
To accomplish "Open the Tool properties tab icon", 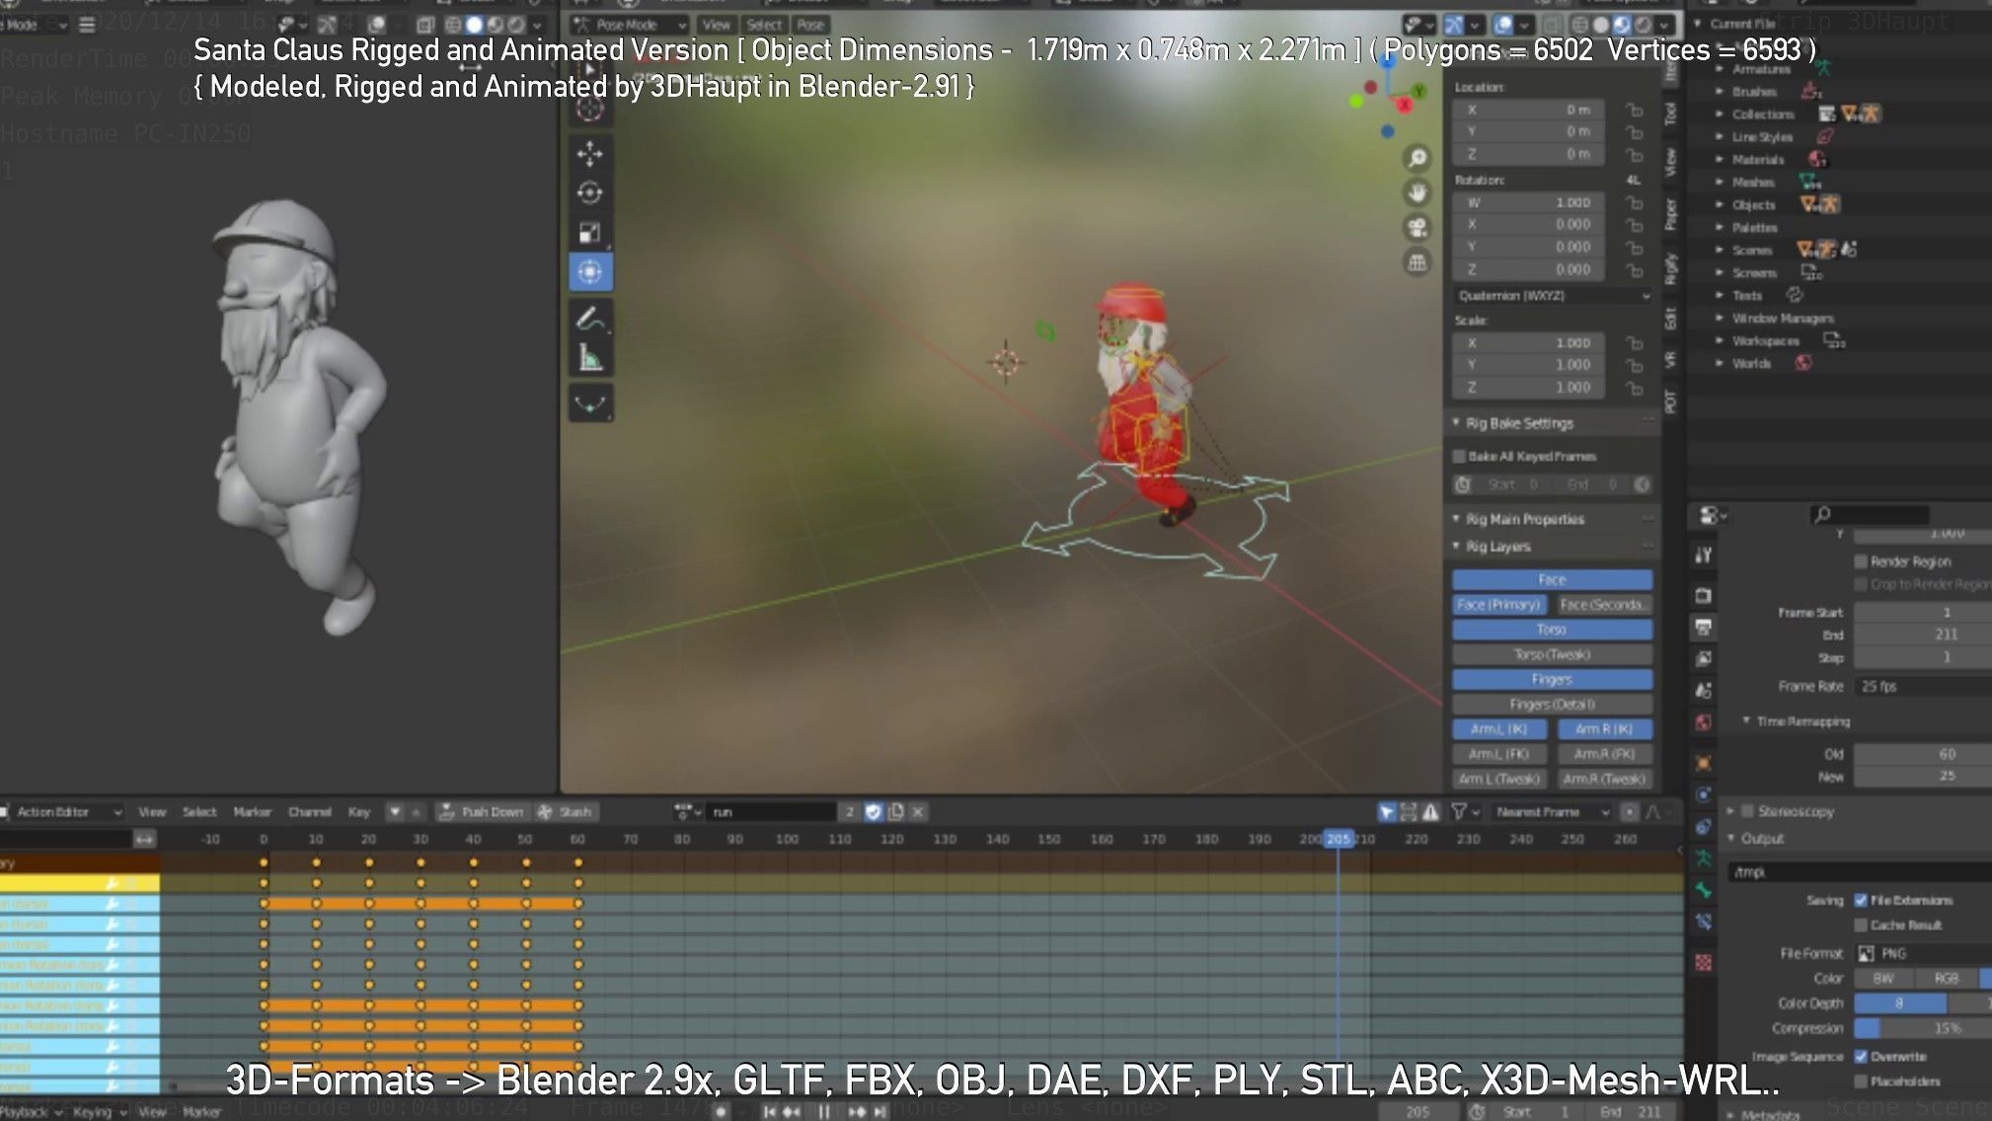I will click(x=1704, y=555).
